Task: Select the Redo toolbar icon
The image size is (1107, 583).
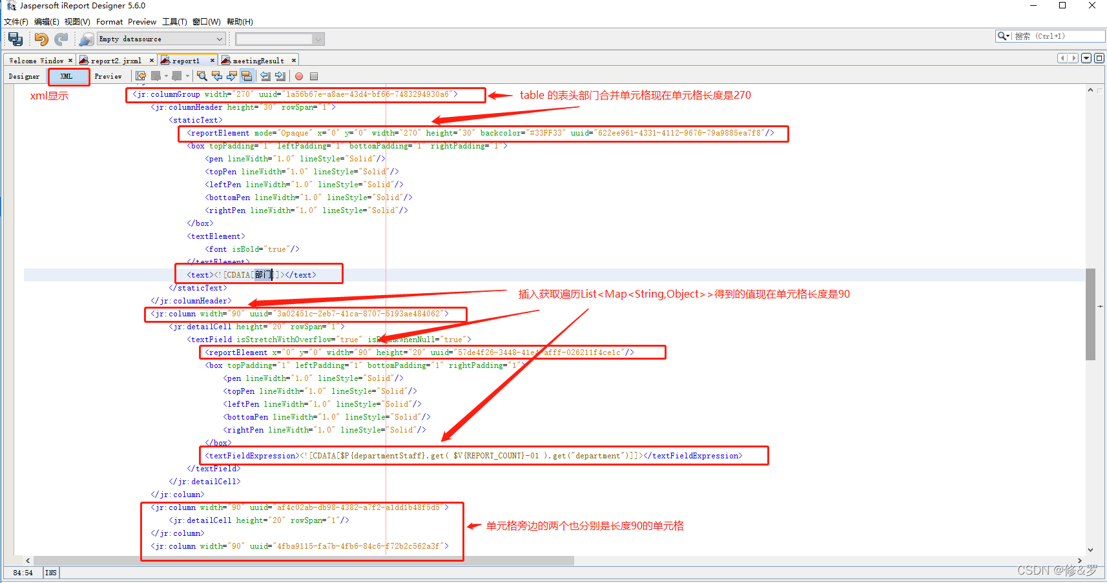Action: [61, 39]
